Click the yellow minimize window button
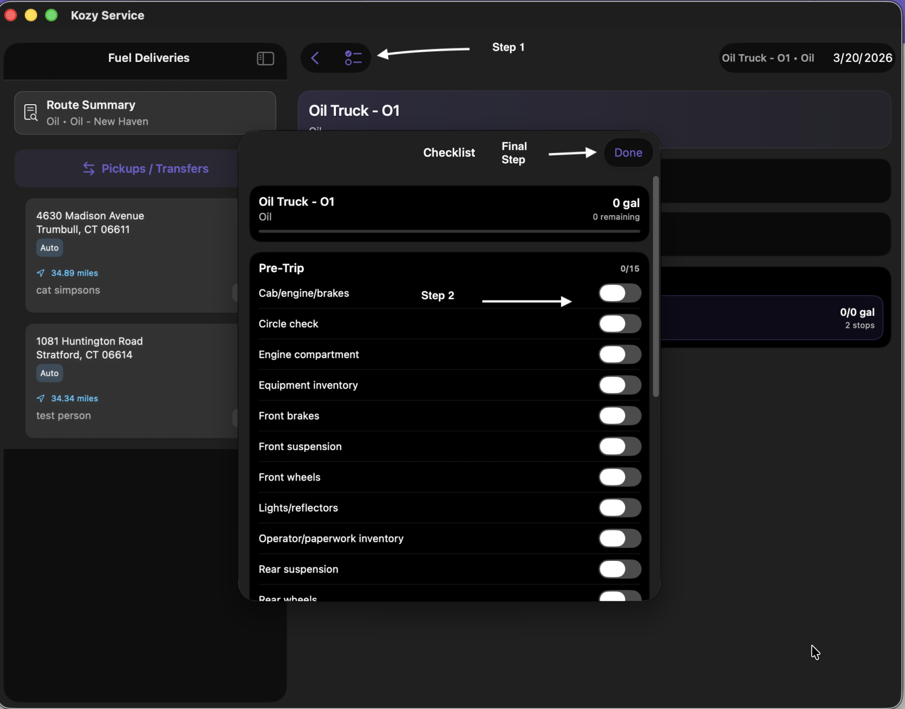905x709 pixels. pos(31,15)
